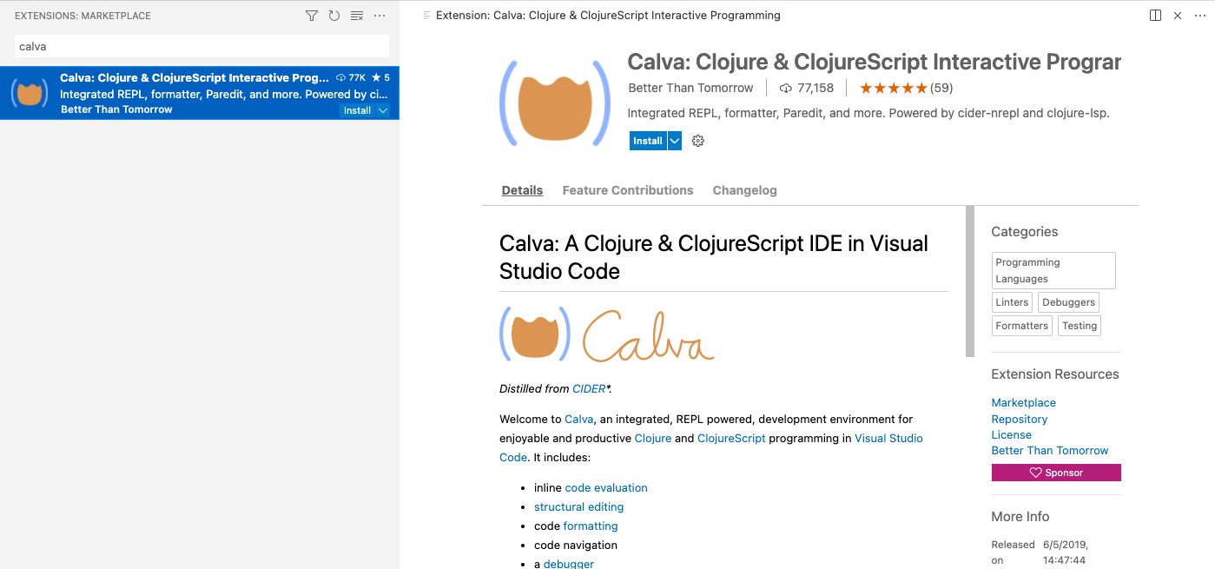Select the Formatters category tag

[x=1021, y=326]
